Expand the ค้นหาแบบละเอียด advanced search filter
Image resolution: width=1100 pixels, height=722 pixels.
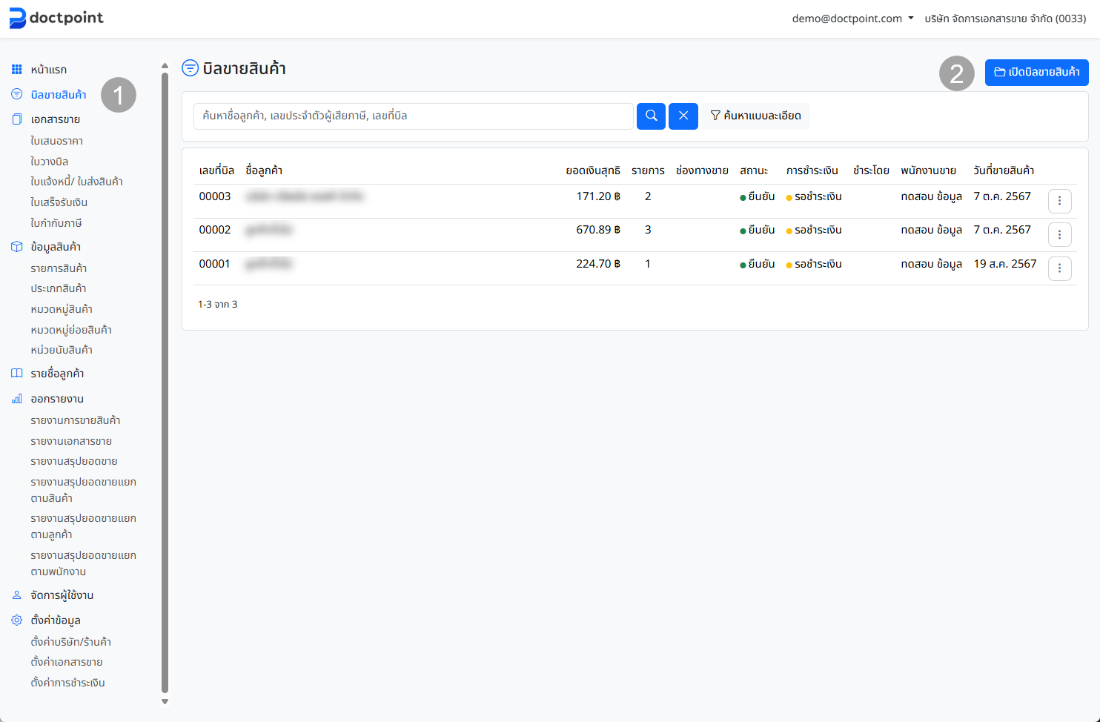click(755, 116)
